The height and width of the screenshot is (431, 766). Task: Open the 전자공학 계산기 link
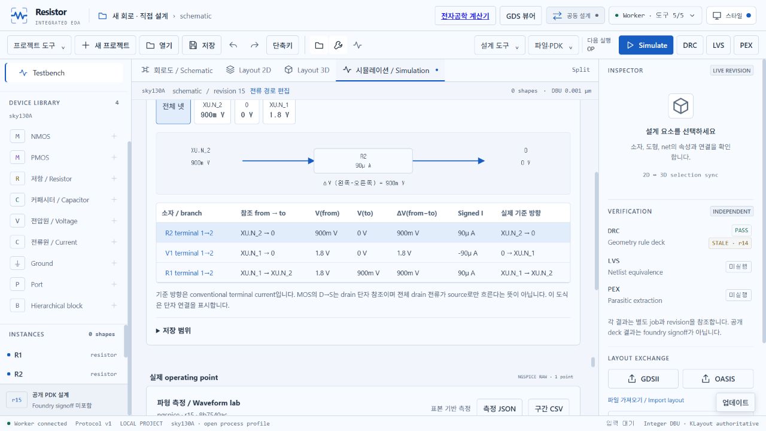point(465,16)
